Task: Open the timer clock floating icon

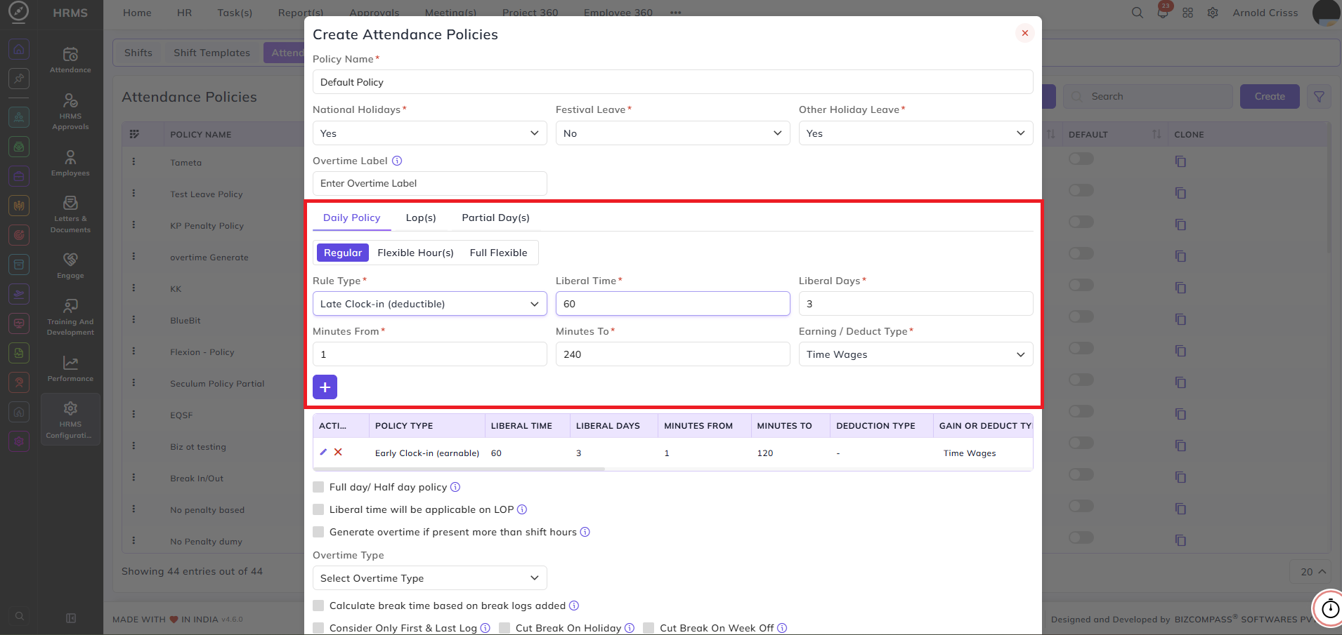Action: [x=1330, y=608]
